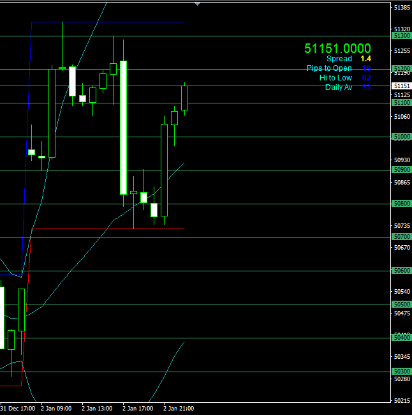
Task: Click the 2 Jan 09:00 time label
Action: tap(56, 408)
